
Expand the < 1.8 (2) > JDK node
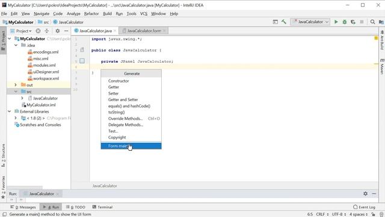click(x=16, y=118)
